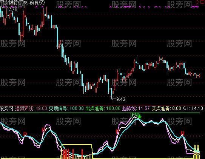Click the 出点准备: 100.00 indicator value
Viewport: 205px width, 159px height.
coord(103,108)
